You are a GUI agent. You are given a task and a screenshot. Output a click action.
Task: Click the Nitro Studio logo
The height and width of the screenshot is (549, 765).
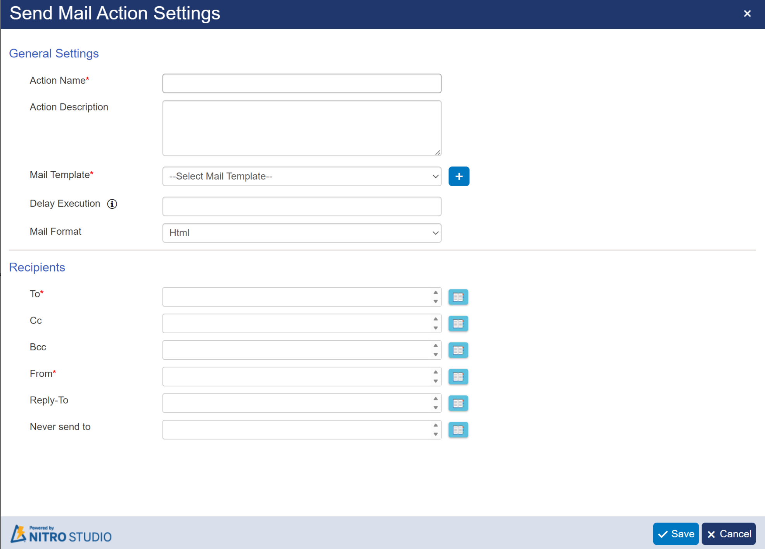[61, 534]
